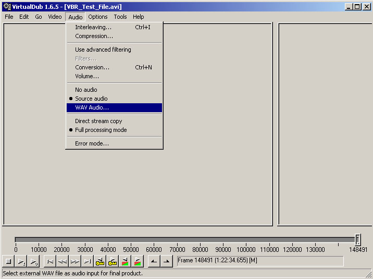373x279 pixels.
Task: Scan forward to next scene change
Action: pos(137,262)
